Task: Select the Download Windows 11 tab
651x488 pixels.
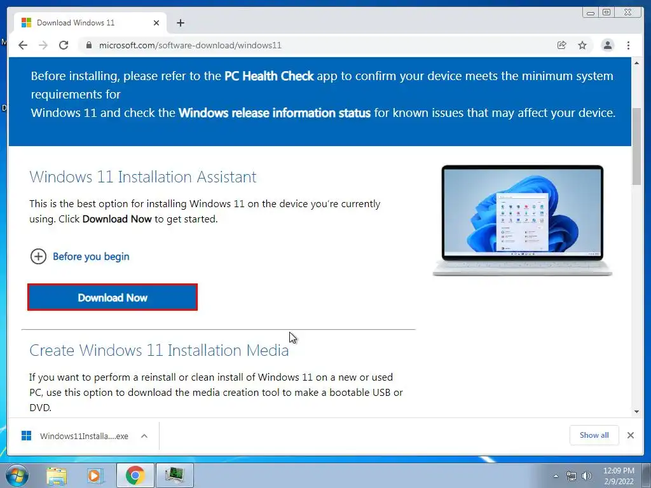Action: (90, 23)
